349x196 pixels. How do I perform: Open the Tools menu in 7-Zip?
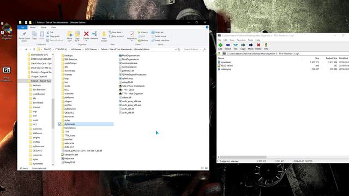[250, 40]
